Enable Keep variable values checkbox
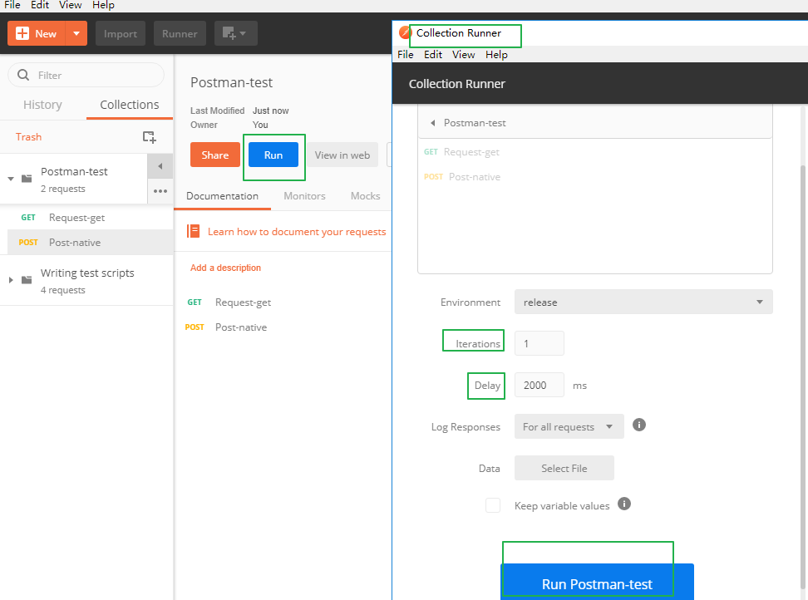The width and height of the screenshot is (808, 600). (493, 505)
